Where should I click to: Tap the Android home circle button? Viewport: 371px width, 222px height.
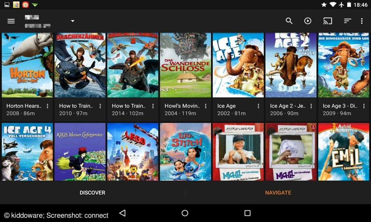point(185,213)
